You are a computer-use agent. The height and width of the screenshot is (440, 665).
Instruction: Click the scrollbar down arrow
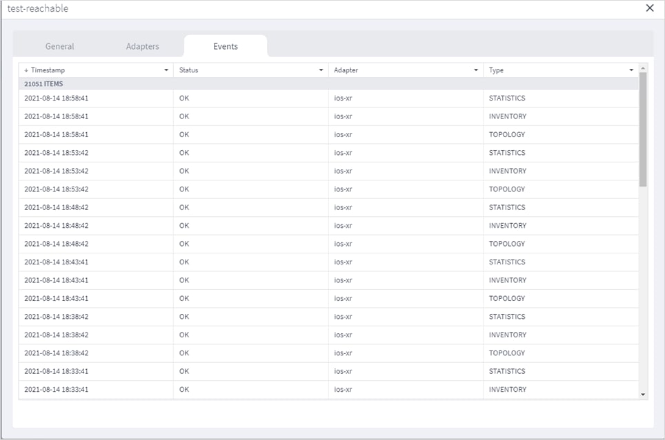coord(642,393)
